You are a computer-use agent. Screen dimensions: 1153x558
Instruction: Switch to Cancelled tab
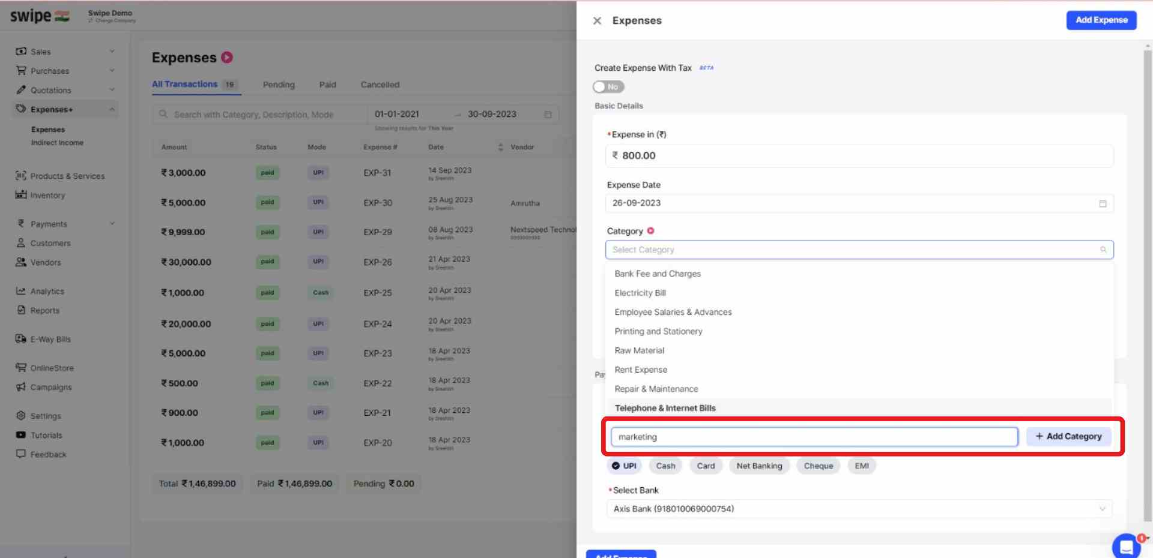pyautogui.click(x=380, y=85)
